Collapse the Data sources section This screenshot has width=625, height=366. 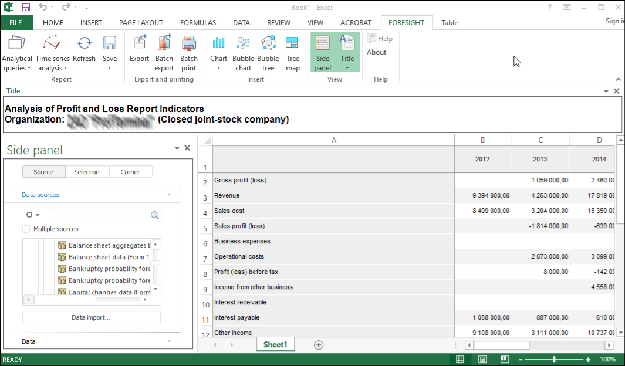pos(169,195)
